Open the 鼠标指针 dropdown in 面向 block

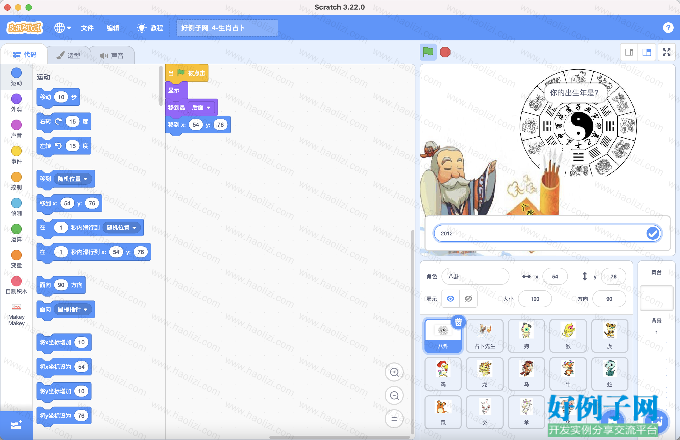point(73,310)
